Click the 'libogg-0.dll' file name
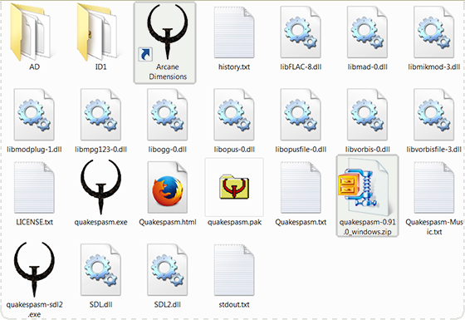The image size is (465, 320). point(168,150)
